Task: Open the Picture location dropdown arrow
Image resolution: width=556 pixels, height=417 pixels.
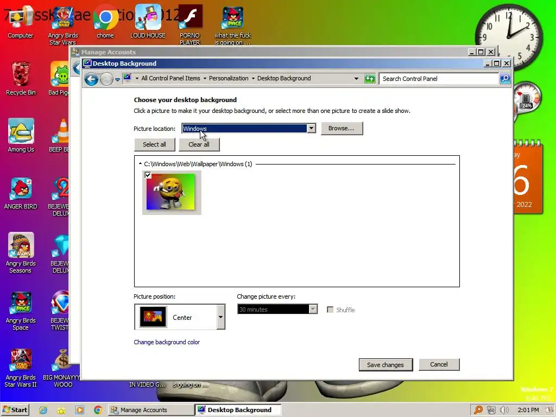Action: point(311,128)
